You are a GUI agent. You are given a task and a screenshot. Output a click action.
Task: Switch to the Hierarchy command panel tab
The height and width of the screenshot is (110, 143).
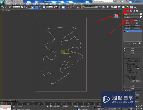(x=131, y=11)
